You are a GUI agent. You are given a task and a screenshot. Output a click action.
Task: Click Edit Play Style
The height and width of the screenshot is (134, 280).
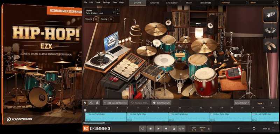click(x=161, y=103)
